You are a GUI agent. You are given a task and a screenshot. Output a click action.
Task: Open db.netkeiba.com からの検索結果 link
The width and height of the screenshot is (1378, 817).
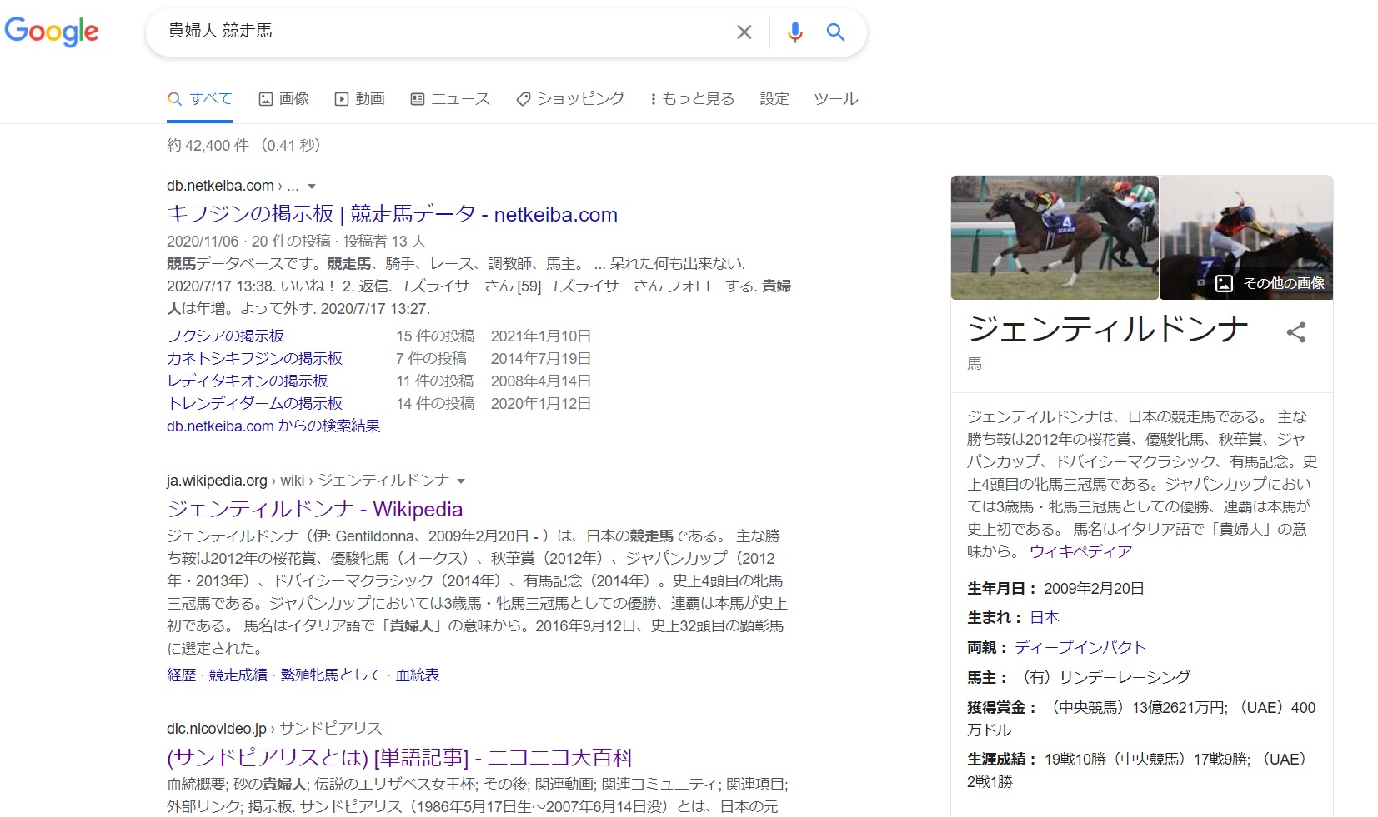[x=273, y=426]
